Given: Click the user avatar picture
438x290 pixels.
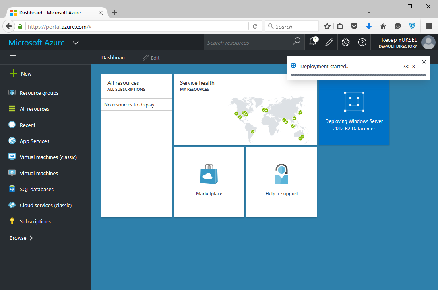Looking at the screenshot, I should [428, 42].
